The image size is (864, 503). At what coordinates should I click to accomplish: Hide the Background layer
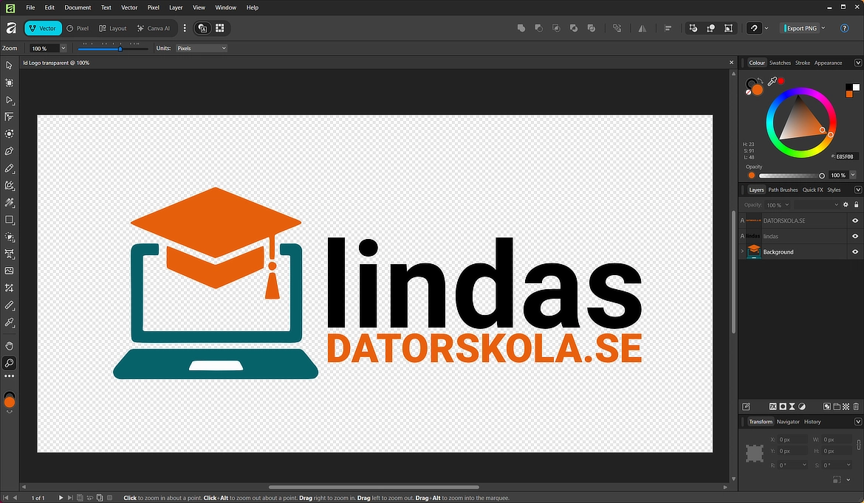click(x=855, y=252)
